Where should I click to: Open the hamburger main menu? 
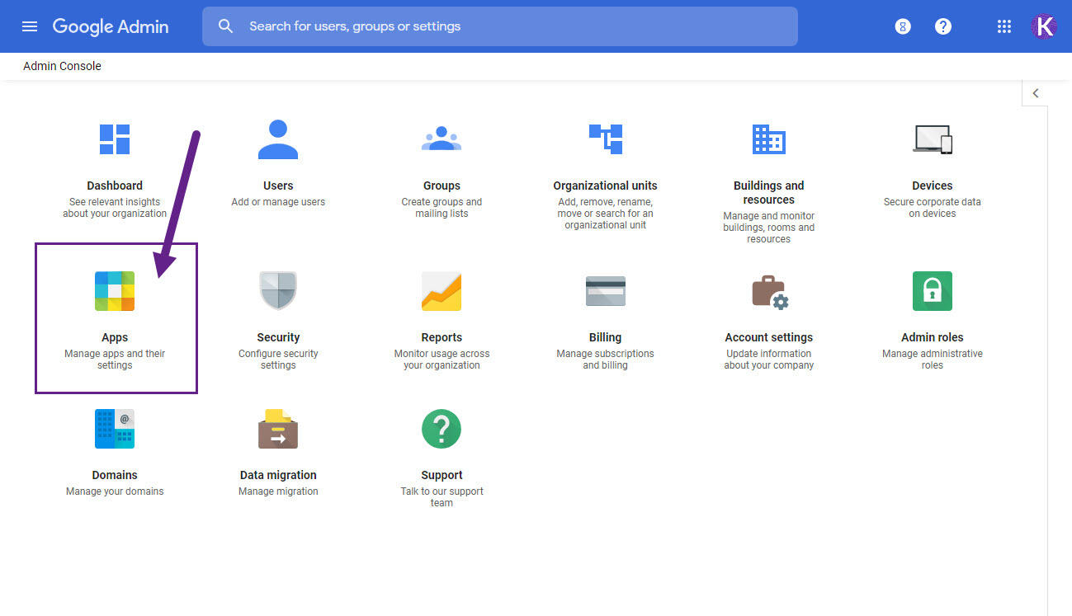(30, 26)
